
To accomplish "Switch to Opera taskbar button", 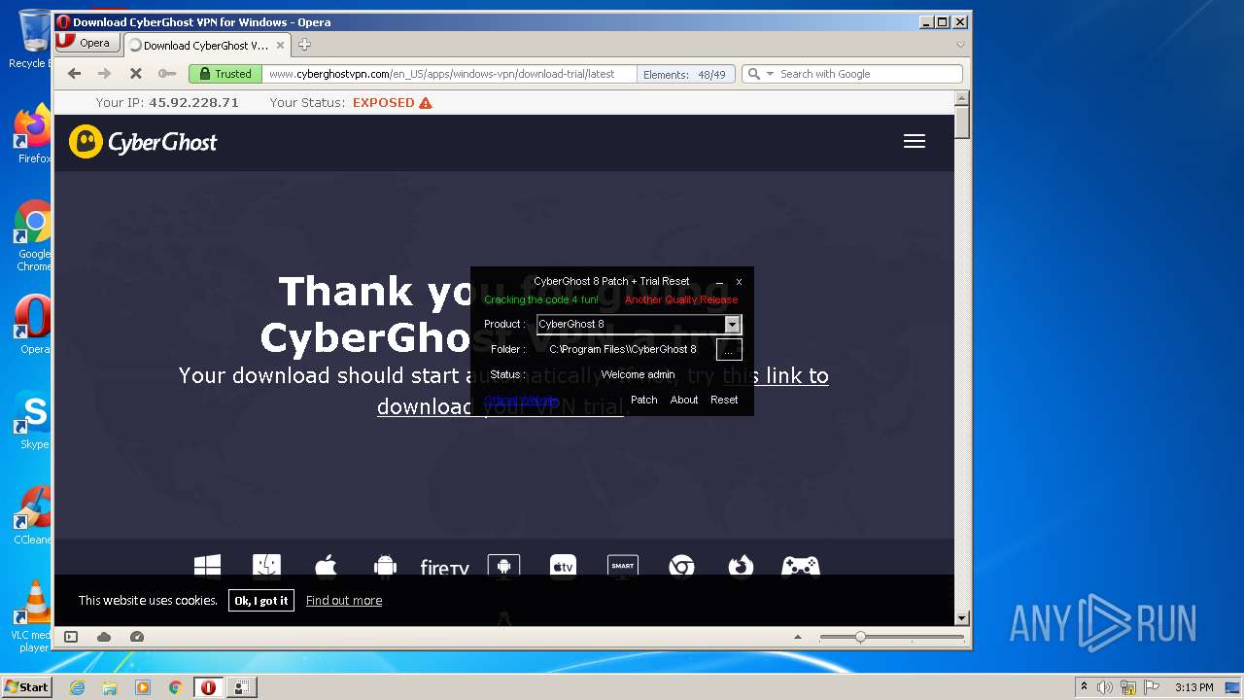I will click(208, 687).
